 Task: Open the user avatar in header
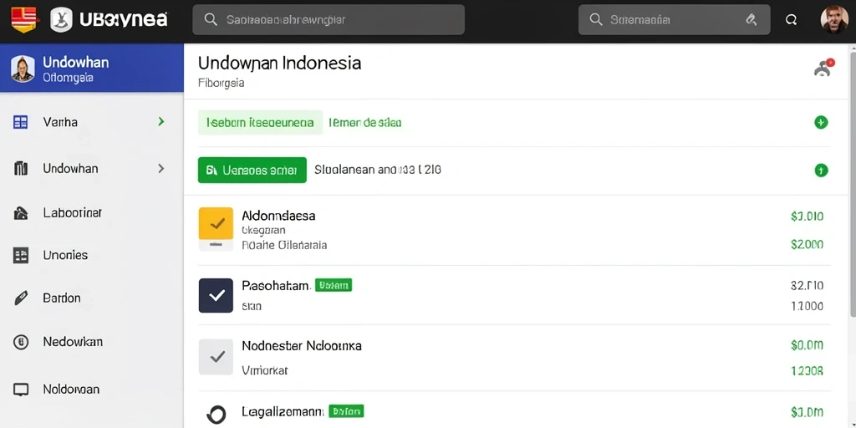(x=834, y=20)
